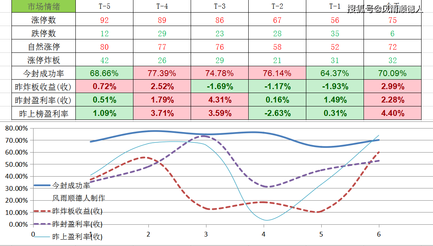Screen dimensions: 433x246
Task: Click the 昨上榜盈利率 row label cell
Action: coord(44,114)
